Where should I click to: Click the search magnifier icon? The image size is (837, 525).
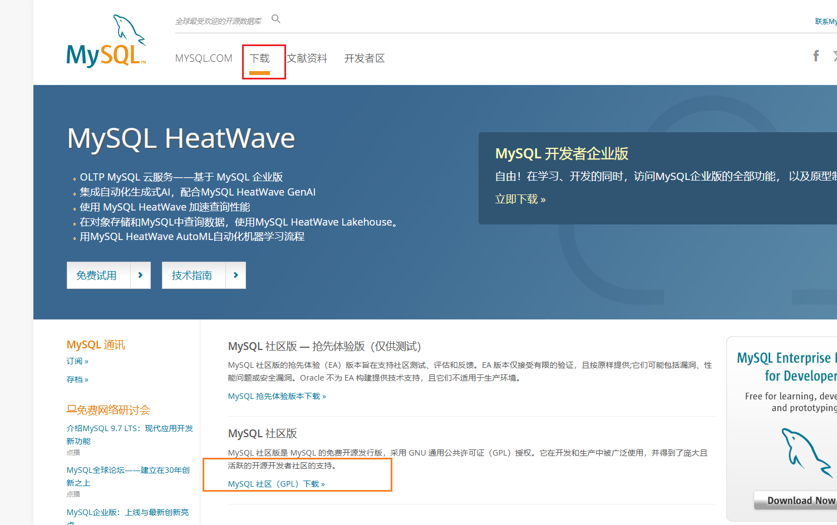[x=275, y=19]
